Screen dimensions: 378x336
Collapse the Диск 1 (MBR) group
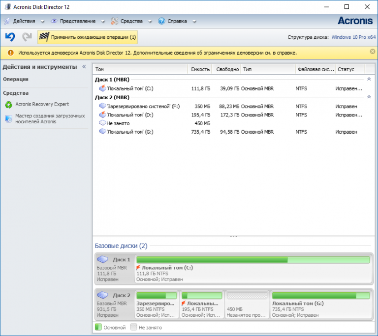[369, 79]
